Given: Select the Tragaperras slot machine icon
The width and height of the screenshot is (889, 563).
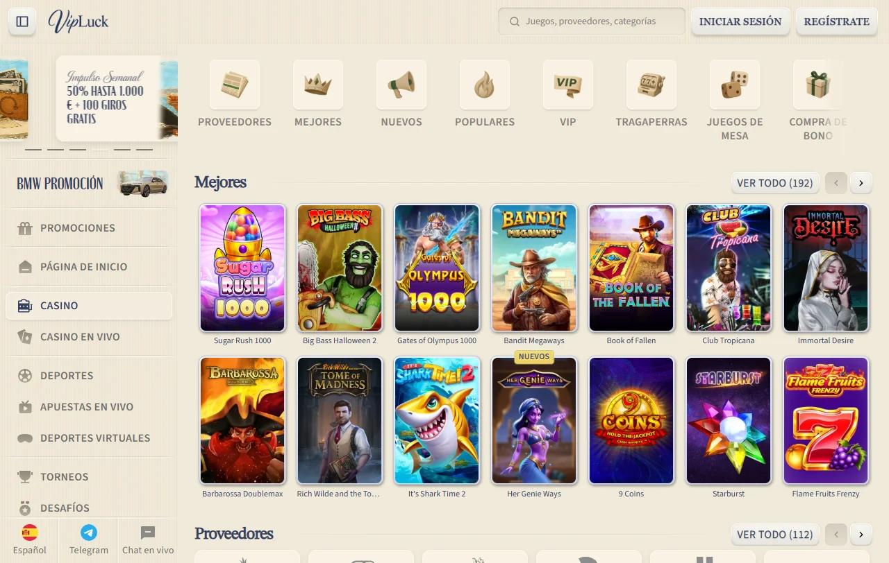Looking at the screenshot, I should (651, 85).
